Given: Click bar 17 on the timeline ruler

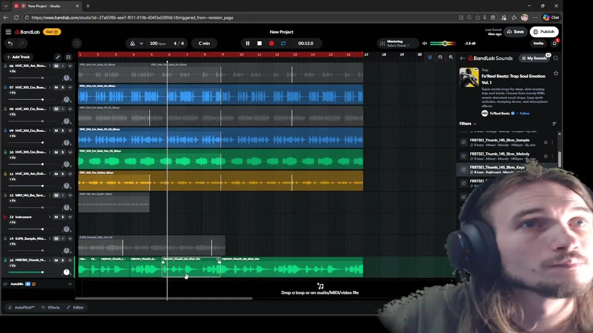Looking at the screenshot, I should 366,55.
